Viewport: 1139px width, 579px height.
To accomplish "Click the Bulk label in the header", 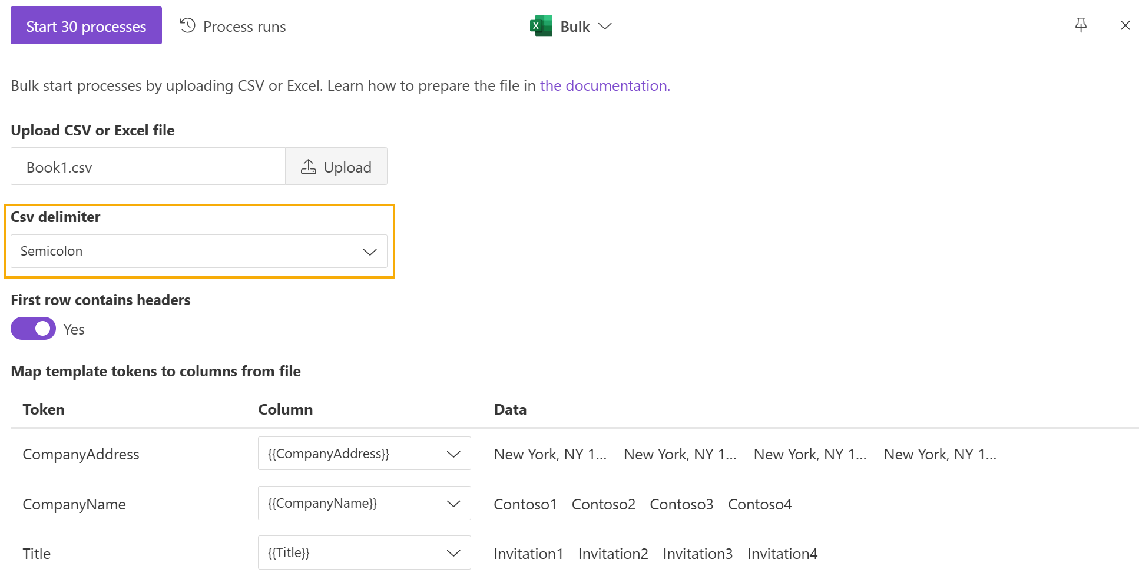I will click(x=575, y=27).
